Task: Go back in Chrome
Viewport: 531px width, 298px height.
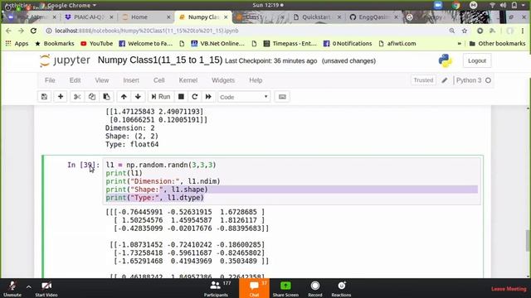Action: pyautogui.click(x=8, y=31)
